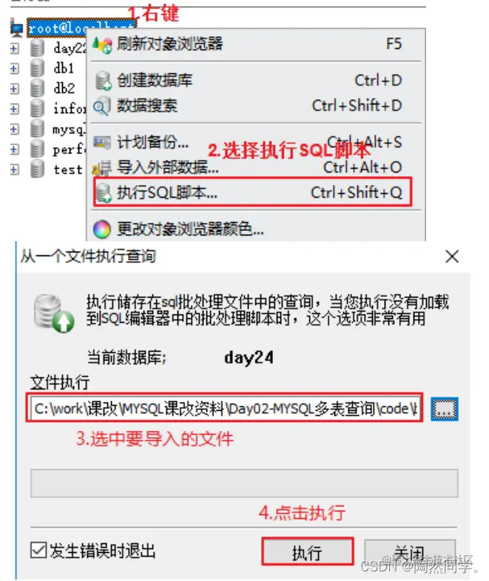Image resolution: width=489 pixels, height=581 pixels.
Task: Open the file browse ellipsis button
Action: pos(444,409)
